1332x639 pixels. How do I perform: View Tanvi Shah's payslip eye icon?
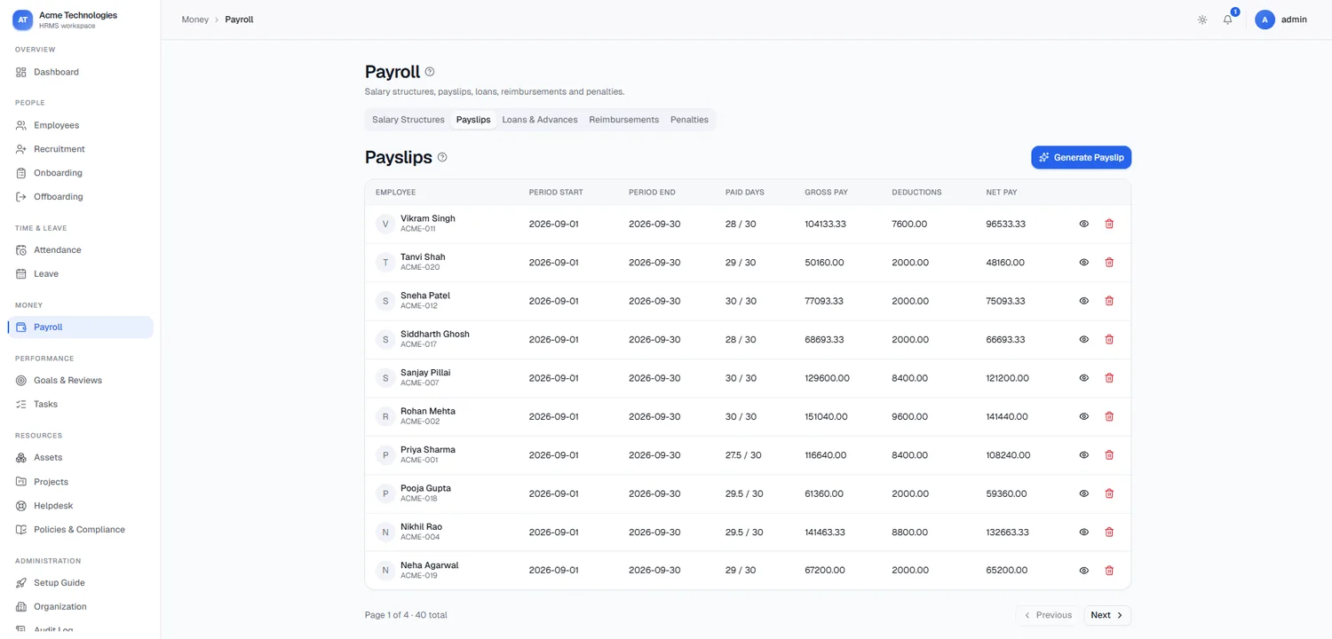pos(1083,263)
